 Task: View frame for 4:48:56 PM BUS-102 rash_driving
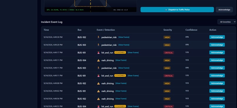(121, 99)
